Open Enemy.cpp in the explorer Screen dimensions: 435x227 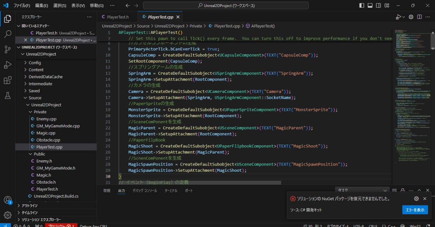tap(46, 119)
